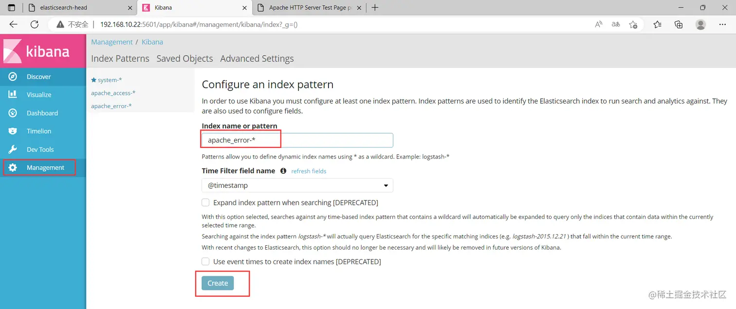736x309 pixels.
Task: Click the Discover label in sidebar
Action: [39, 76]
